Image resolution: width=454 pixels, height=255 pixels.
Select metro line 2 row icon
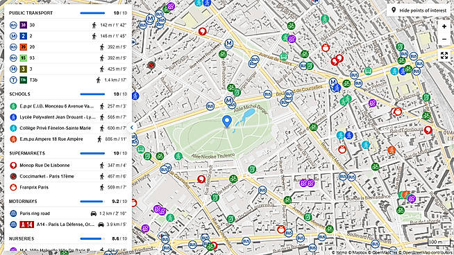tap(13, 36)
